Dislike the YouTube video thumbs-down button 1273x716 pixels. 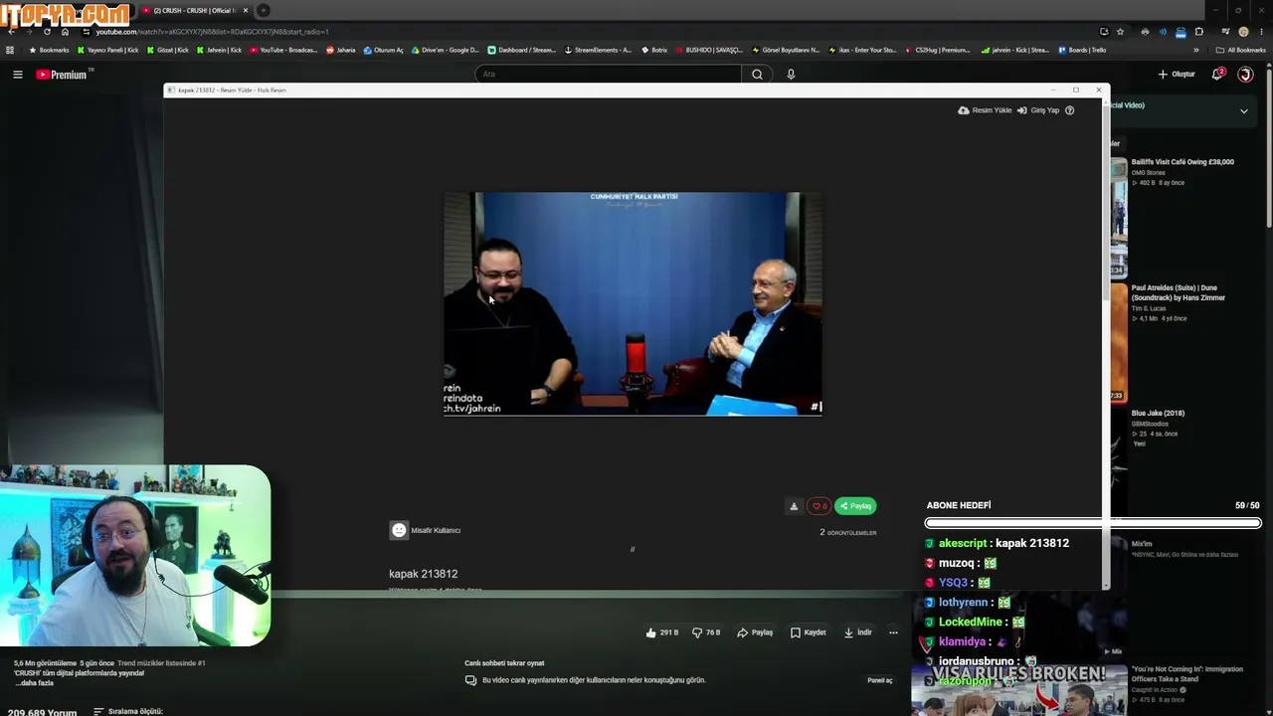706,632
